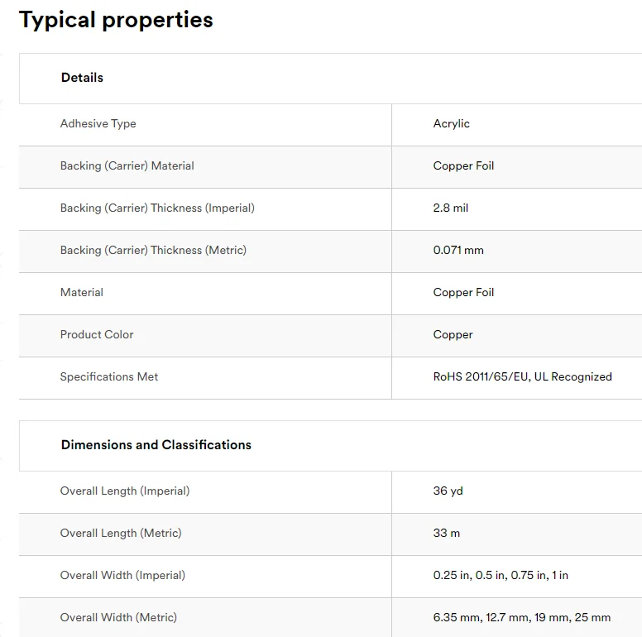The height and width of the screenshot is (637, 642).
Task: Click the 36 yd length value
Action: [448, 491]
